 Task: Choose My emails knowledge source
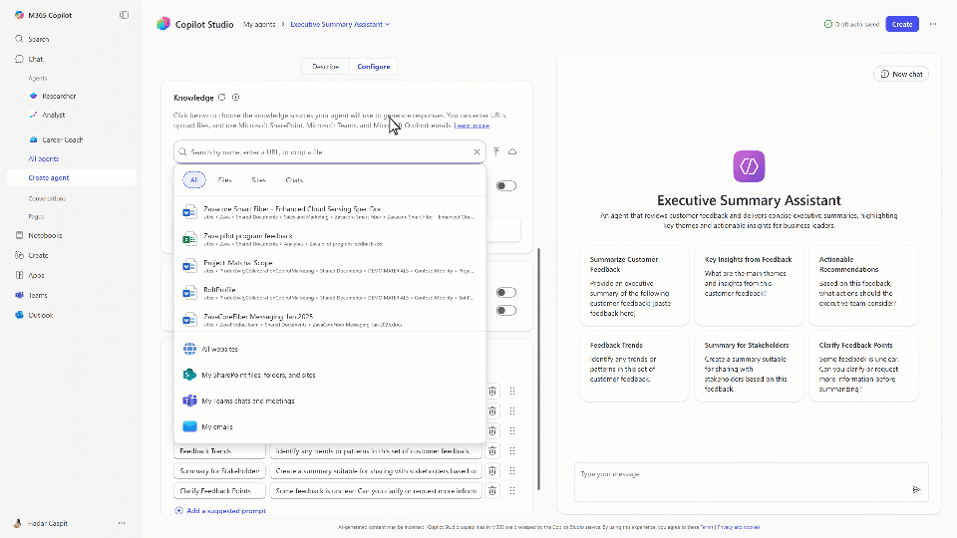pos(330,426)
